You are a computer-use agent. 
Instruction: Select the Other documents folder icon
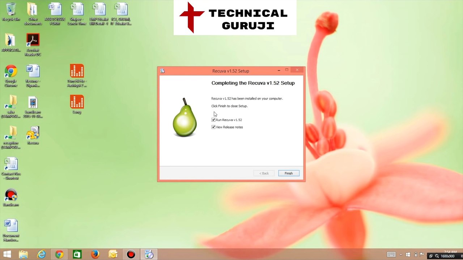pyautogui.click(x=33, y=14)
